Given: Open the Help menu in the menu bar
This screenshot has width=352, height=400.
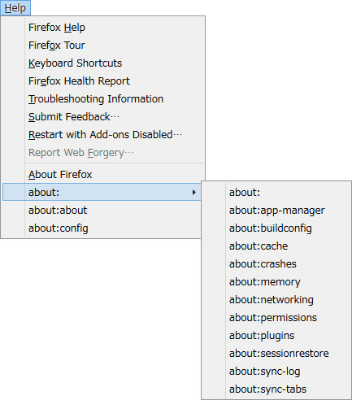Looking at the screenshot, I should [15, 8].
